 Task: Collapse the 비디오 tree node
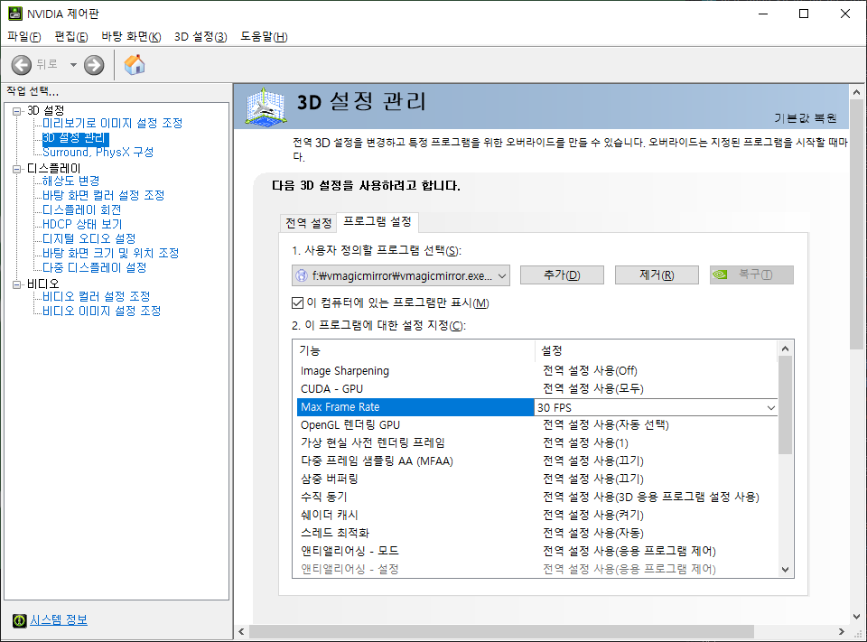click(x=16, y=284)
